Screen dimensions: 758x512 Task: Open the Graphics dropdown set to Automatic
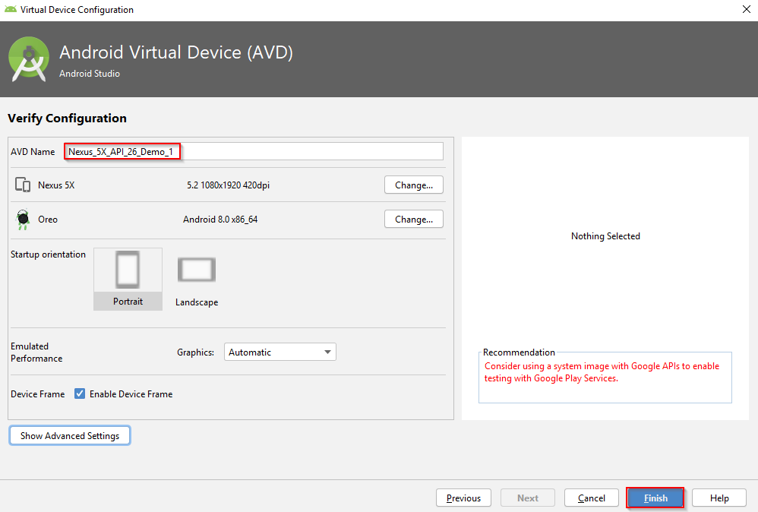pyautogui.click(x=280, y=352)
